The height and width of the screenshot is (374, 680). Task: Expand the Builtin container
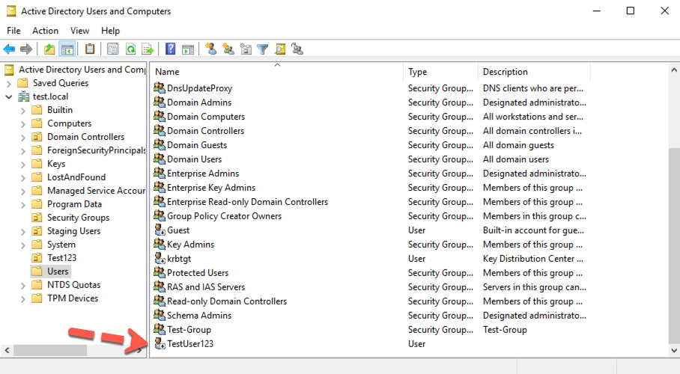[x=23, y=110]
